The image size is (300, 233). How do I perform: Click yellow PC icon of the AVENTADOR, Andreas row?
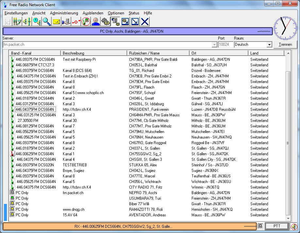(x=12, y=215)
